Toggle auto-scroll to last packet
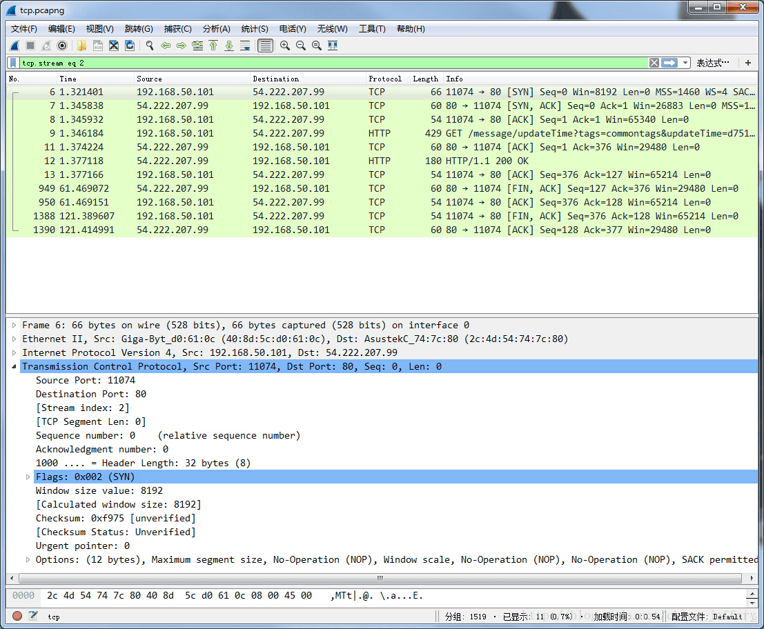This screenshot has width=764, height=629. point(245,46)
